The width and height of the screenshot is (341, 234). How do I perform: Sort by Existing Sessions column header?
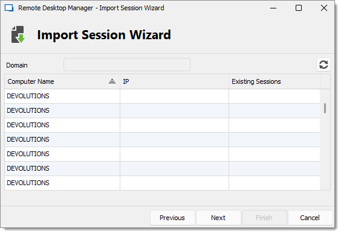click(274, 81)
